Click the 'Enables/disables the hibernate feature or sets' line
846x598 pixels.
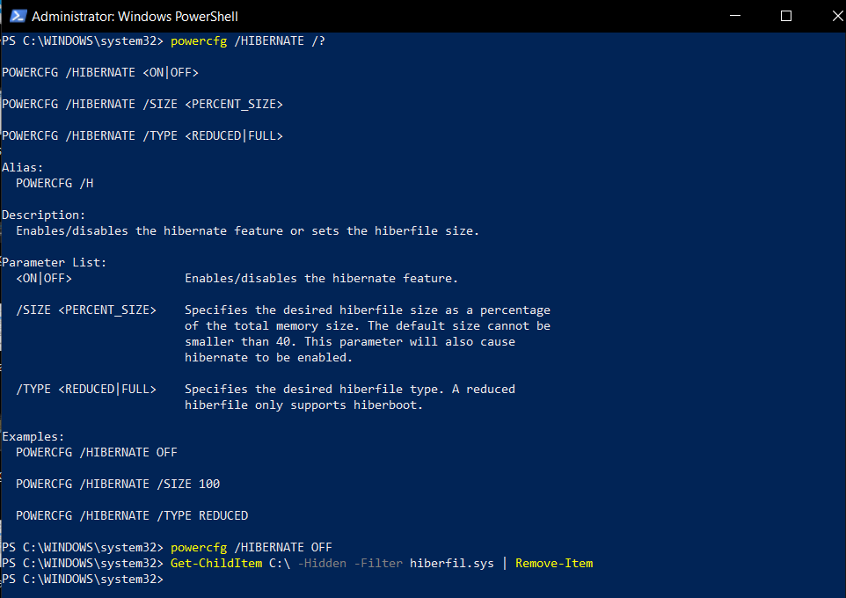point(248,231)
